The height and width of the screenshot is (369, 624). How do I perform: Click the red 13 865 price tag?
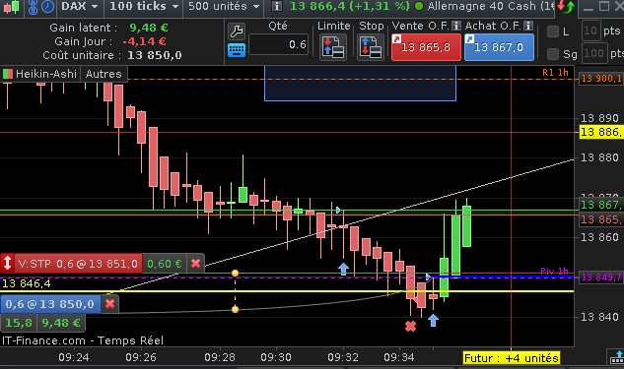coord(601,219)
